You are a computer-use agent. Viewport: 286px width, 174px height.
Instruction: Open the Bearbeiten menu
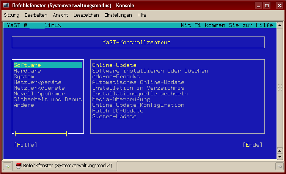pos(36,15)
